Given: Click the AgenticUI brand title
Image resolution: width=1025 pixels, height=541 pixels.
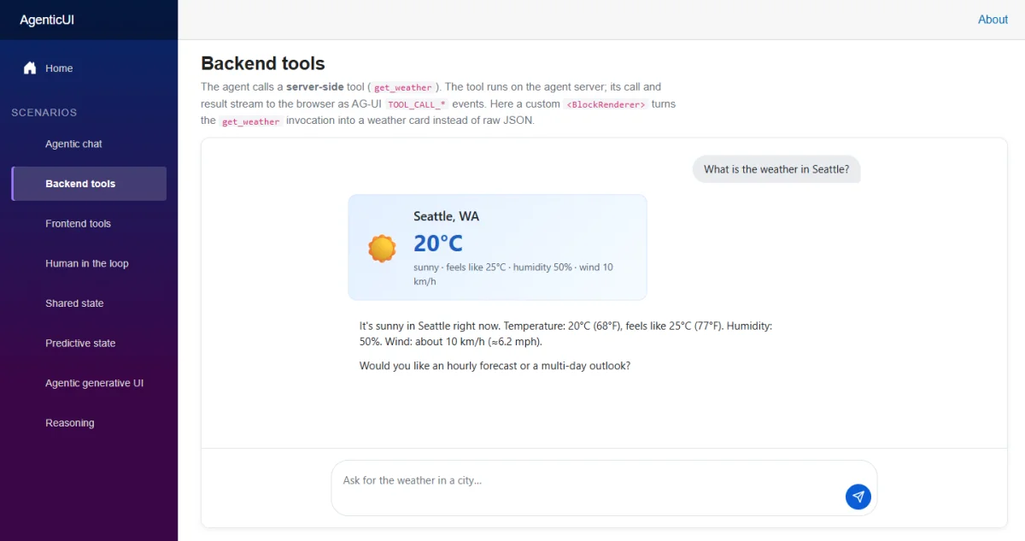Looking at the screenshot, I should tap(47, 20).
